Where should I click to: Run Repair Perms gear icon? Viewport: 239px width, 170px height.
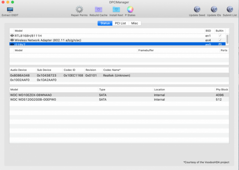(79, 10)
